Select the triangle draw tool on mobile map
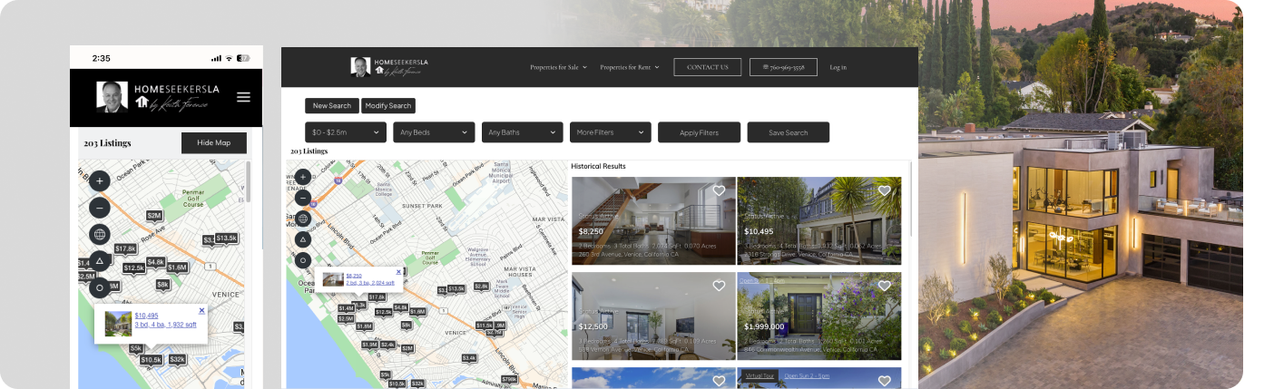Image resolution: width=1274 pixels, height=389 pixels. [x=100, y=261]
